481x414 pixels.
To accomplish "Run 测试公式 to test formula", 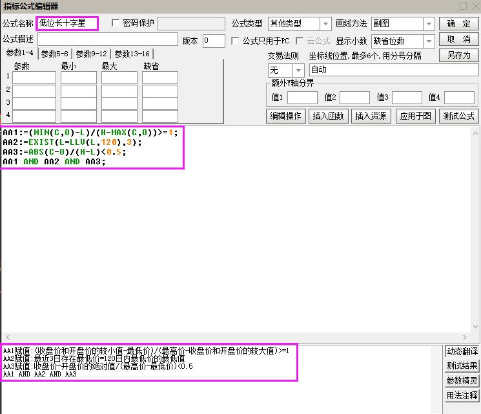I will pos(459,116).
